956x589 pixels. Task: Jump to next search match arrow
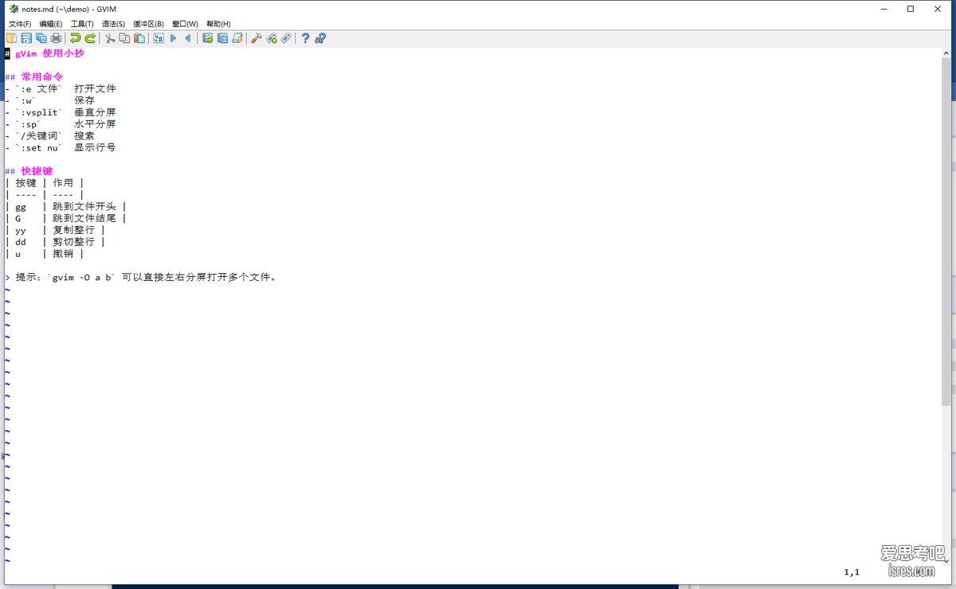click(174, 38)
